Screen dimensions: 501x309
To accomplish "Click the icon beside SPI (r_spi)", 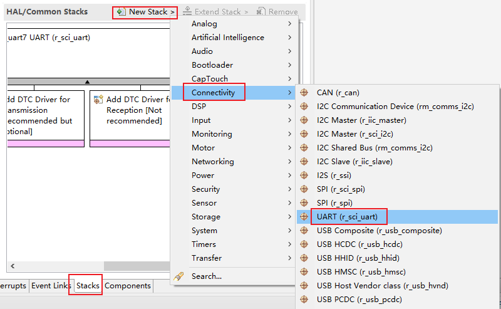I will (304, 203).
